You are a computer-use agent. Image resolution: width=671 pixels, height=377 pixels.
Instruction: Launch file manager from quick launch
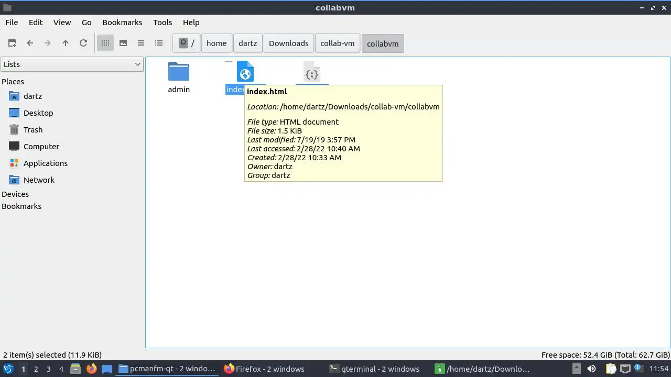tap(75, 369)
